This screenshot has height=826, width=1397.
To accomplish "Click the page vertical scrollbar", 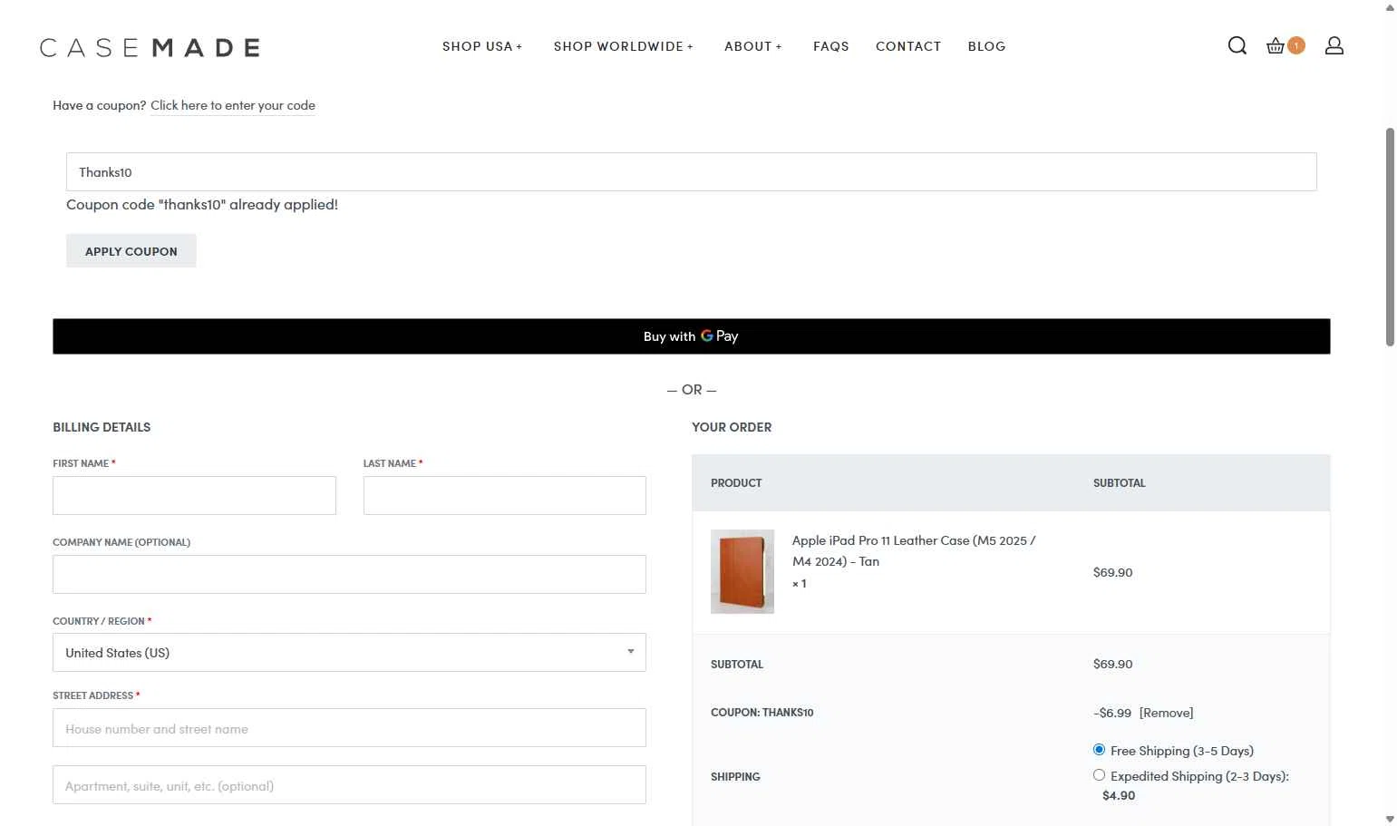I will pyautogui.click(x=1390, y=237).
